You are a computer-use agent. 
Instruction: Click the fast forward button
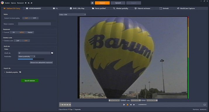tap(134, 105)
